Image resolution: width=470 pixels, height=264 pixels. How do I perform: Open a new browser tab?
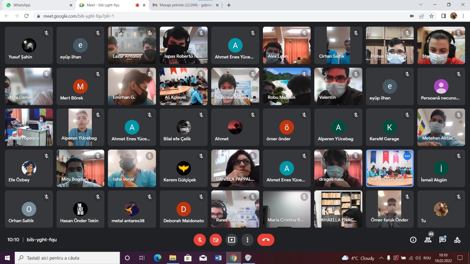click(229, 5)
